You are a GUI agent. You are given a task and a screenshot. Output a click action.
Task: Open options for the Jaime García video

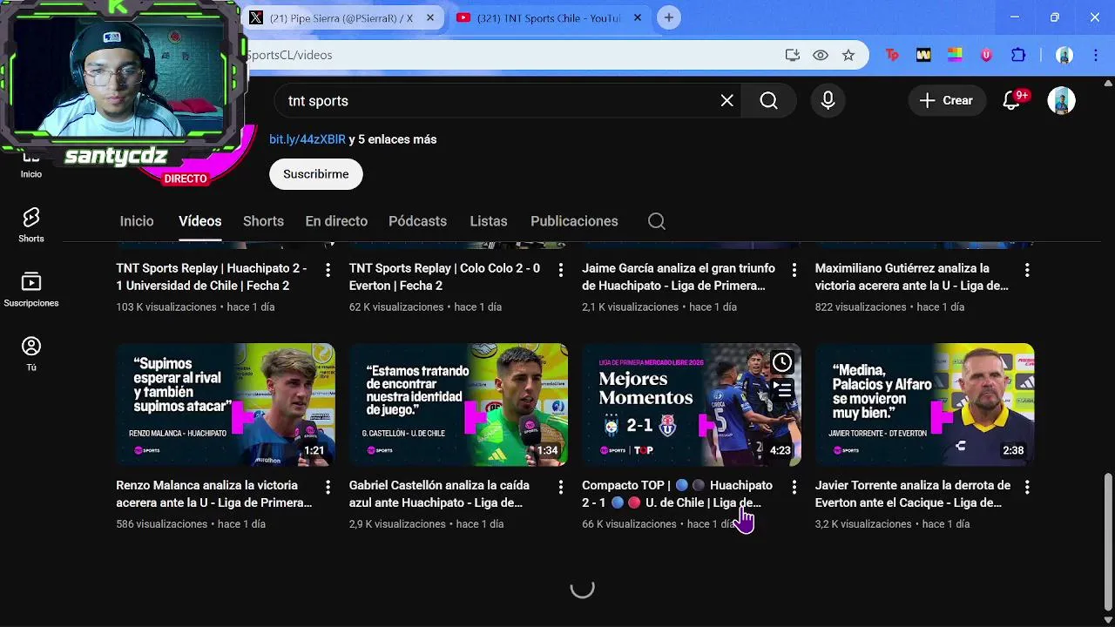(x=794, y=271)
